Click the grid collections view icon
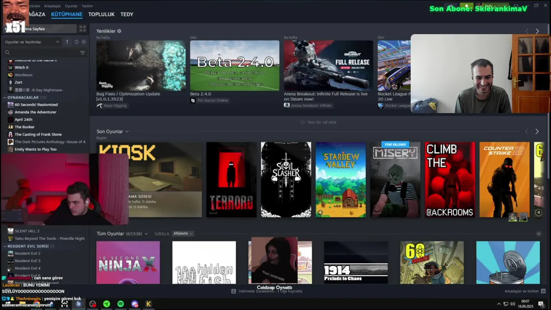 tap(82, 29)
